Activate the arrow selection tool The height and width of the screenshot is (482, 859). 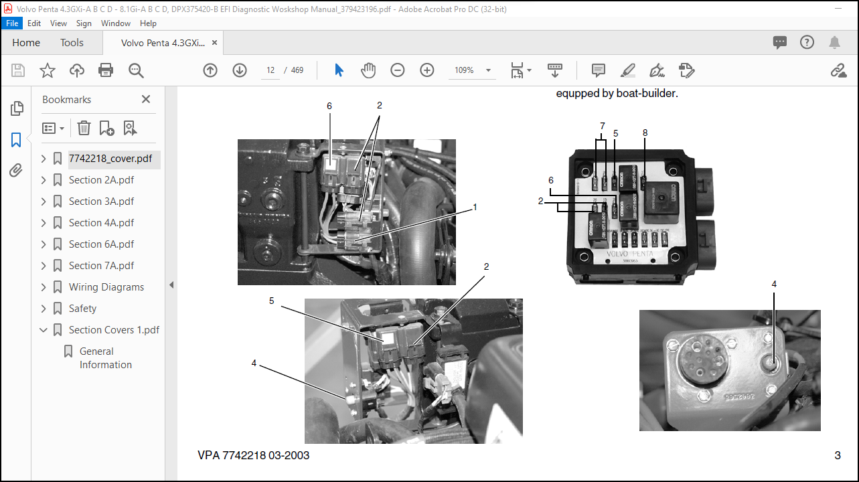(339, 70)
